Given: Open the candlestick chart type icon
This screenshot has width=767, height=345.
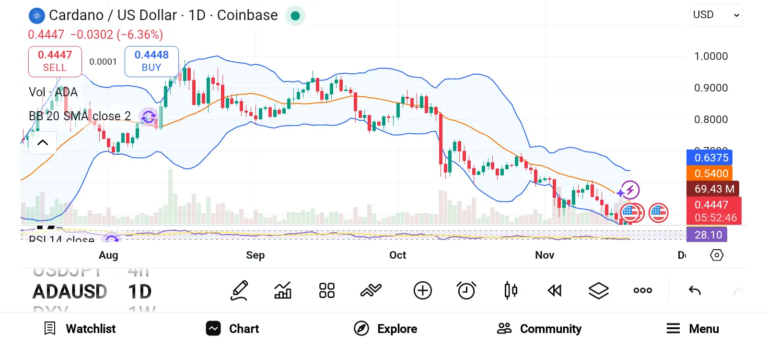Looking at the screenshot, I should 511,290.
